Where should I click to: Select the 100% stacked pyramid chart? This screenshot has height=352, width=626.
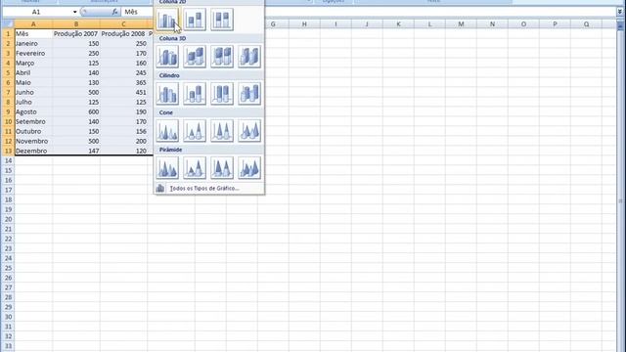click(x=222, y=167)
